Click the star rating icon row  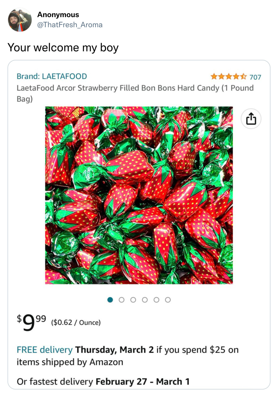pyautogui.click(x=229, y=77)
